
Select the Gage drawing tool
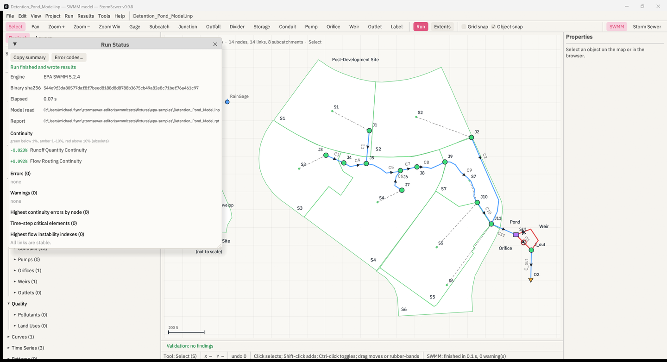click(x=135, y=27)
